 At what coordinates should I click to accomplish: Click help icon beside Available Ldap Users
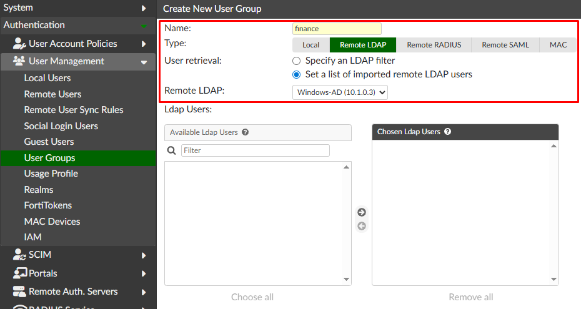click(x=246, y=132)
